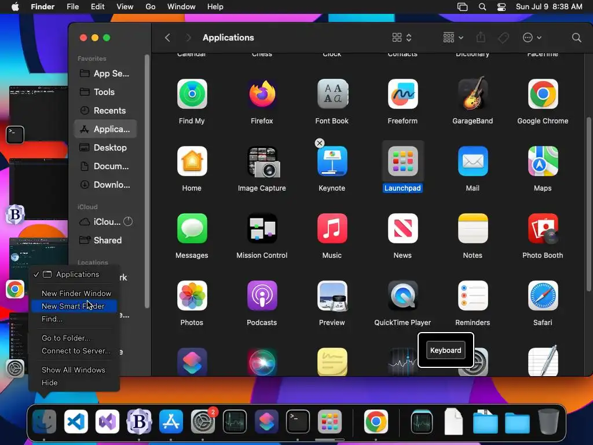Open the Reminders app icon
This screenshot has height=445, width=593.
click(x=473, y=296)
